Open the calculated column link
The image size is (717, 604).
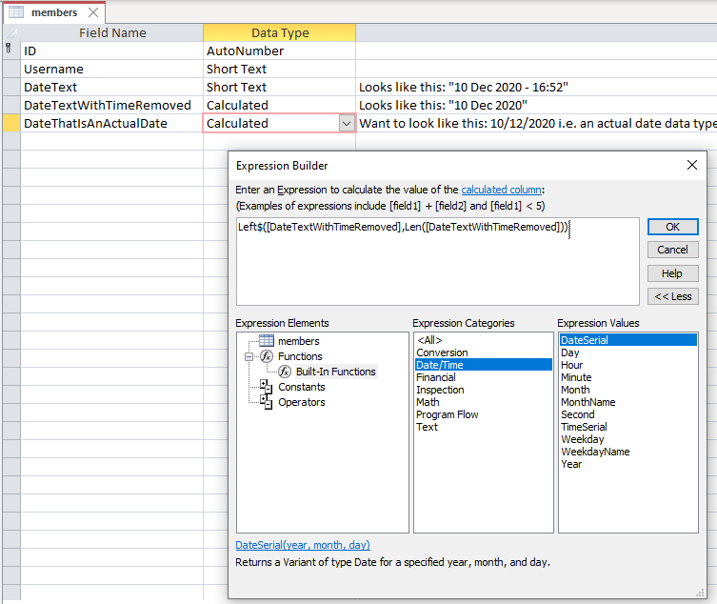click(501, 190)
